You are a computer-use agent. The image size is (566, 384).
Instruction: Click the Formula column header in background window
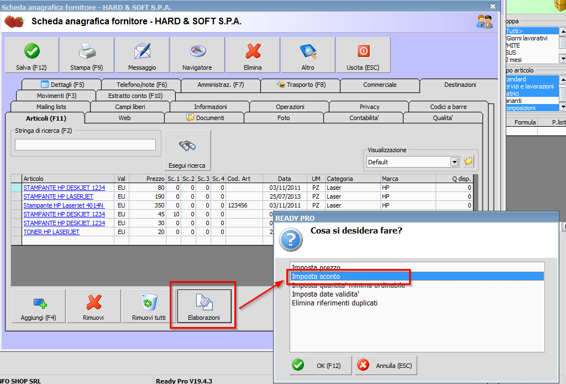tap(522, 122)
